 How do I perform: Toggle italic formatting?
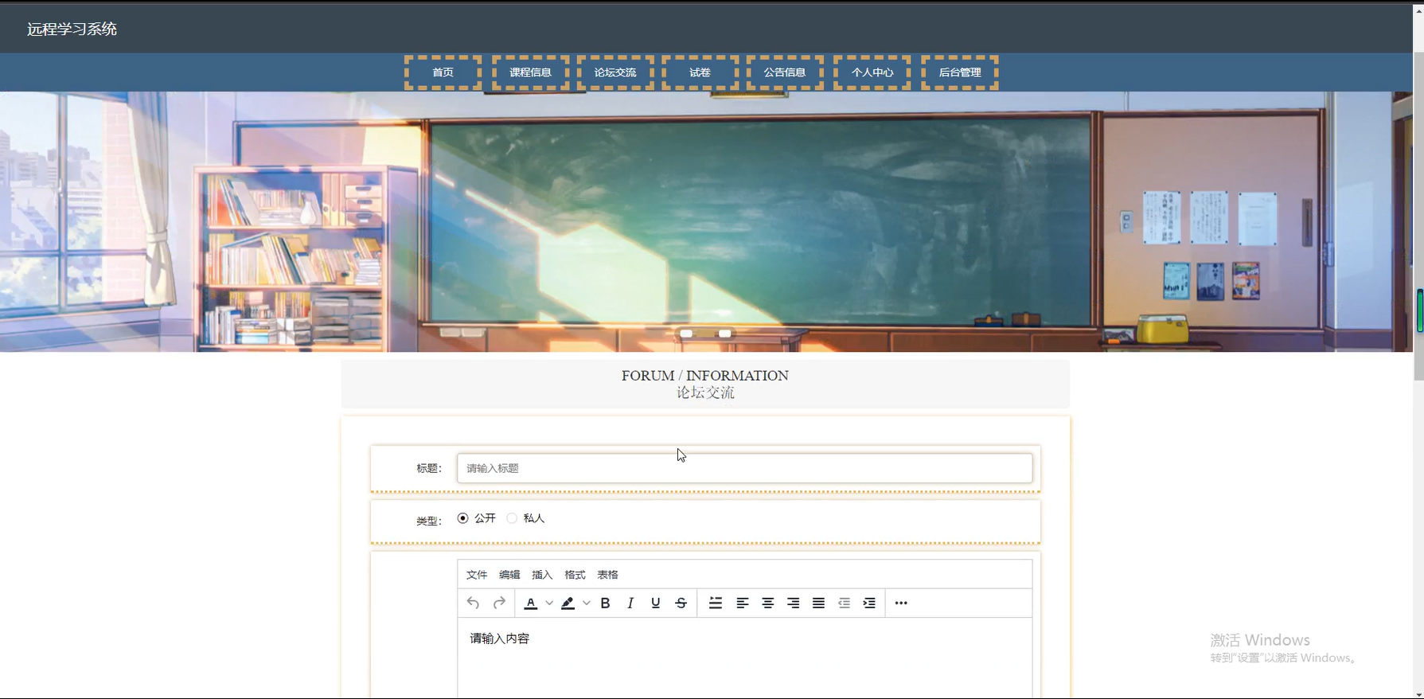(x=630, y=603)
